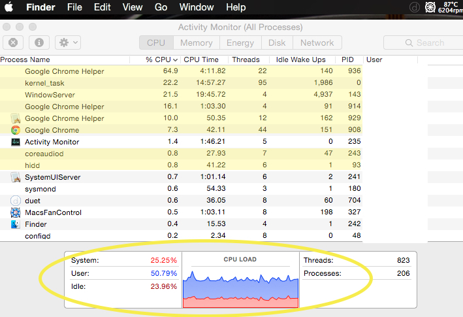Open the Finder menu
The image size is (463, 317).
coord(40,7)
